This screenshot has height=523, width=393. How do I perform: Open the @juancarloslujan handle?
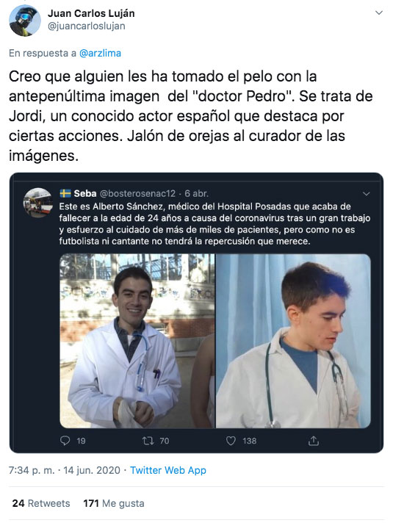tap(87, 26)
